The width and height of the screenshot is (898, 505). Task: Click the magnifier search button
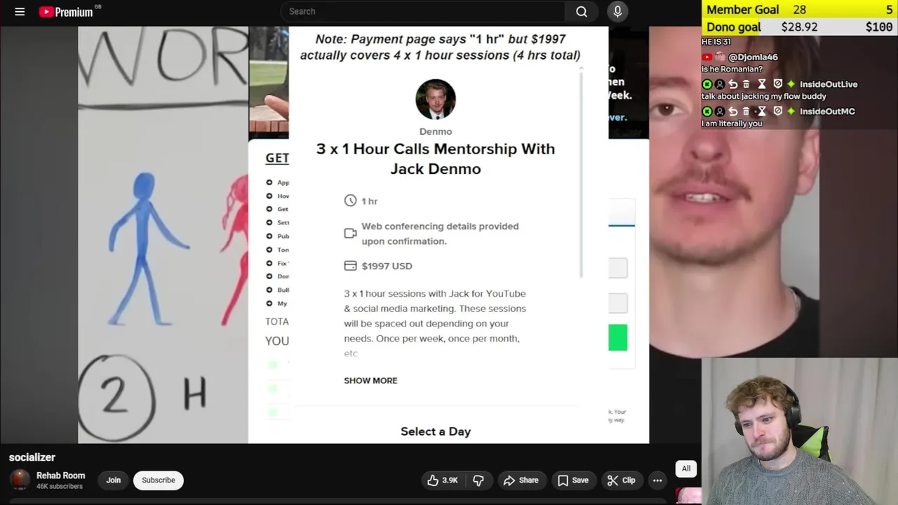click(582, 11)
